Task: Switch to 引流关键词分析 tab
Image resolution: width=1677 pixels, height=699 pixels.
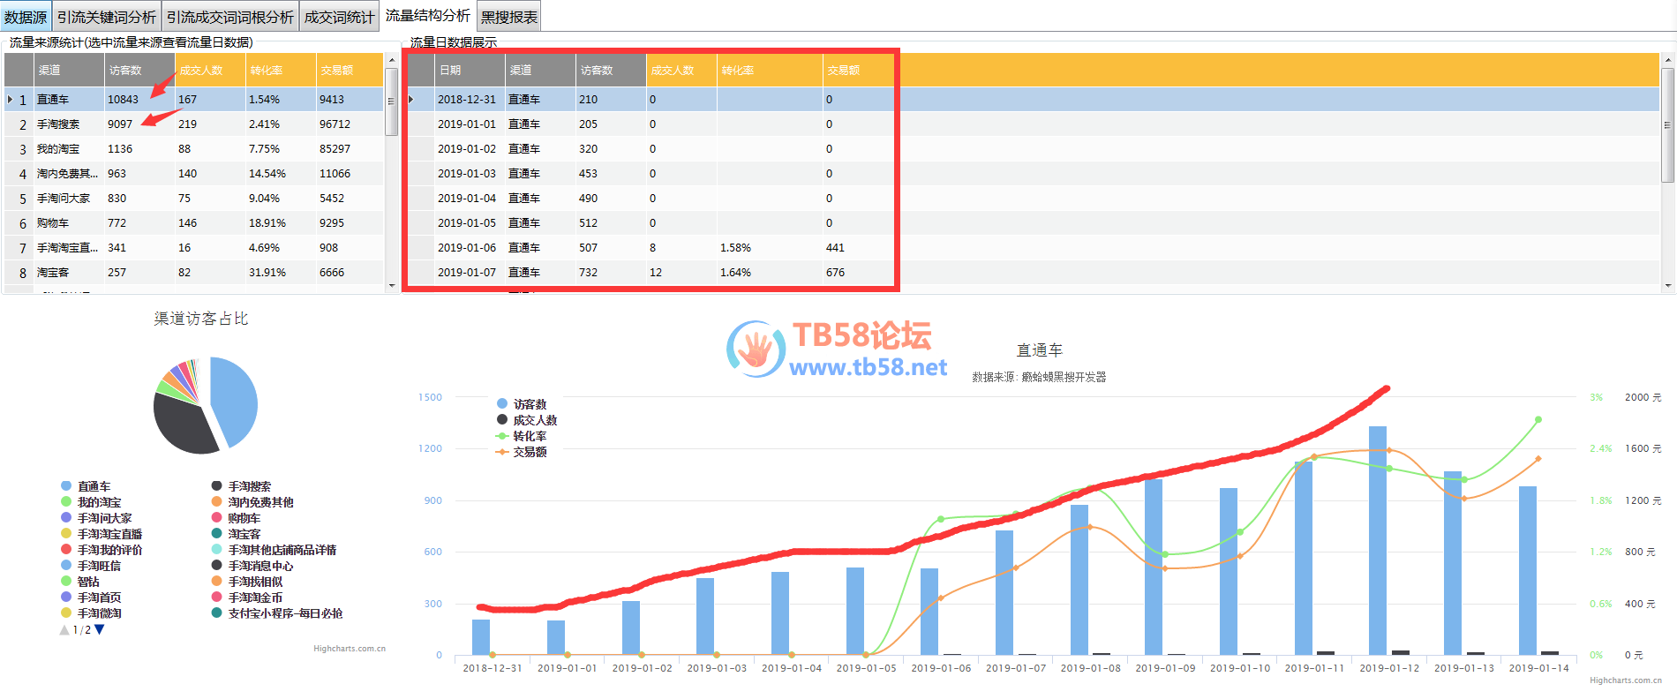Action: click(107, 18)
